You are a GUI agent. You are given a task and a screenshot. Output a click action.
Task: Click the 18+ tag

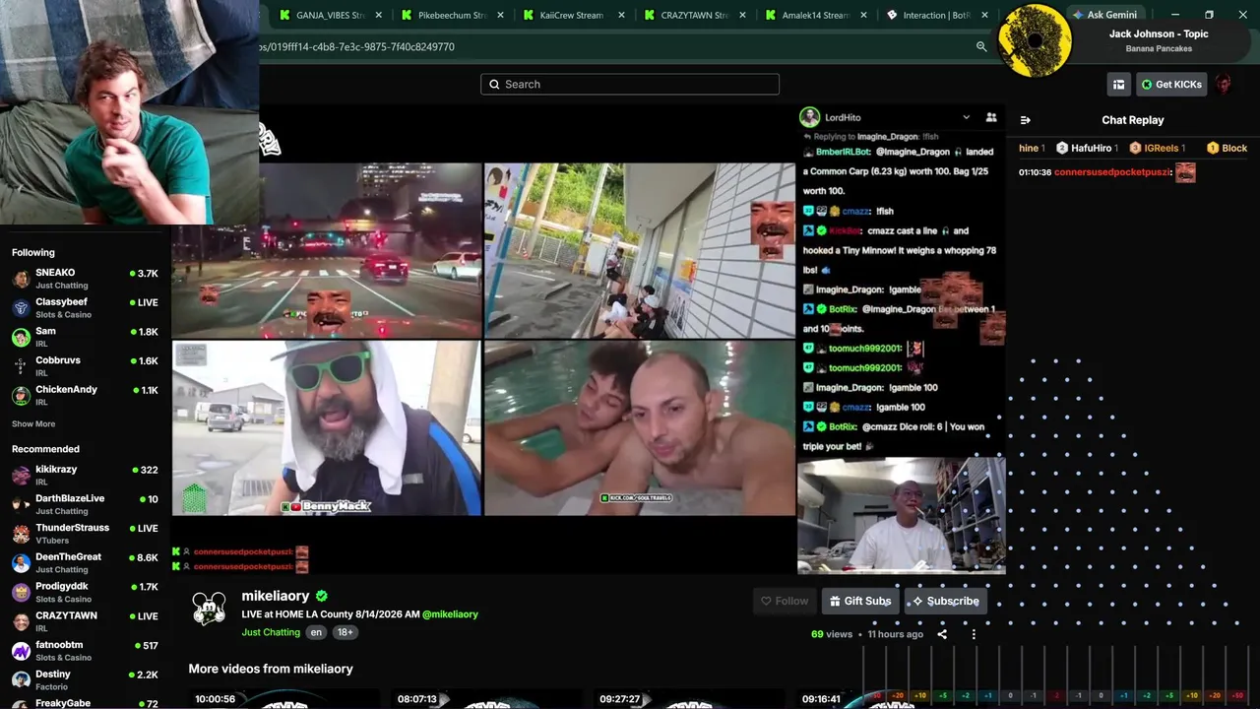coord(345,632)
